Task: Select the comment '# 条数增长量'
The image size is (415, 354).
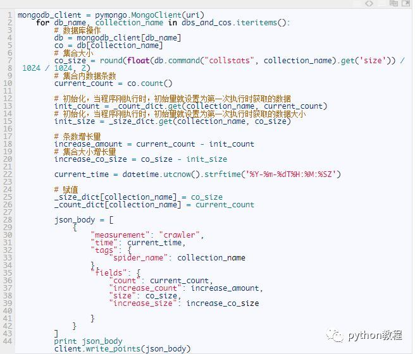Action: tap(78, 137)
